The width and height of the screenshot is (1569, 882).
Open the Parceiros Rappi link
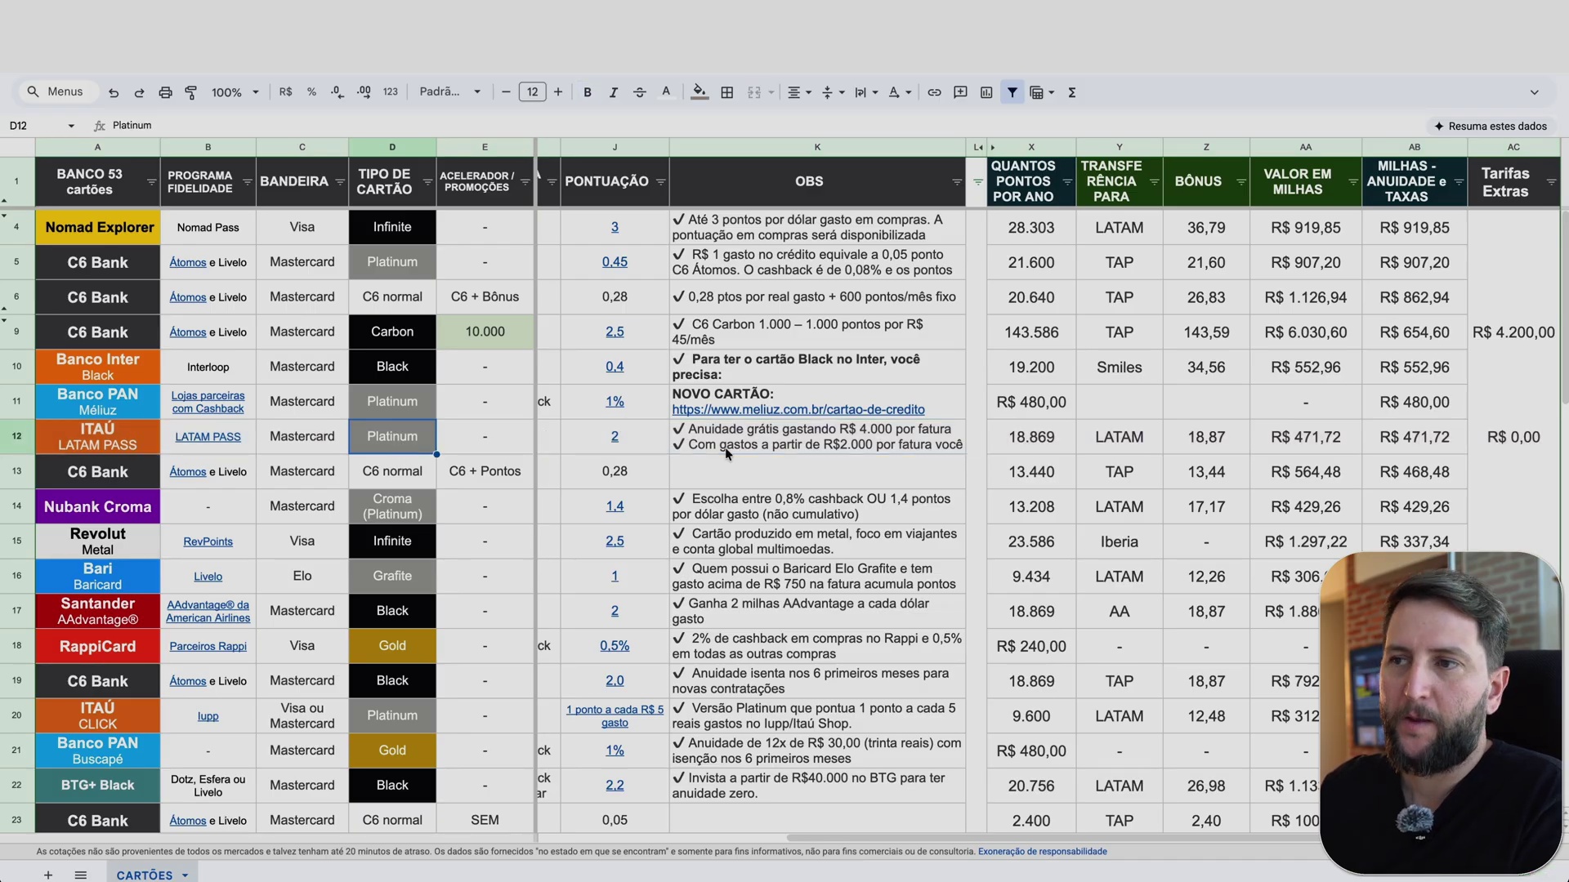[208, 646]
